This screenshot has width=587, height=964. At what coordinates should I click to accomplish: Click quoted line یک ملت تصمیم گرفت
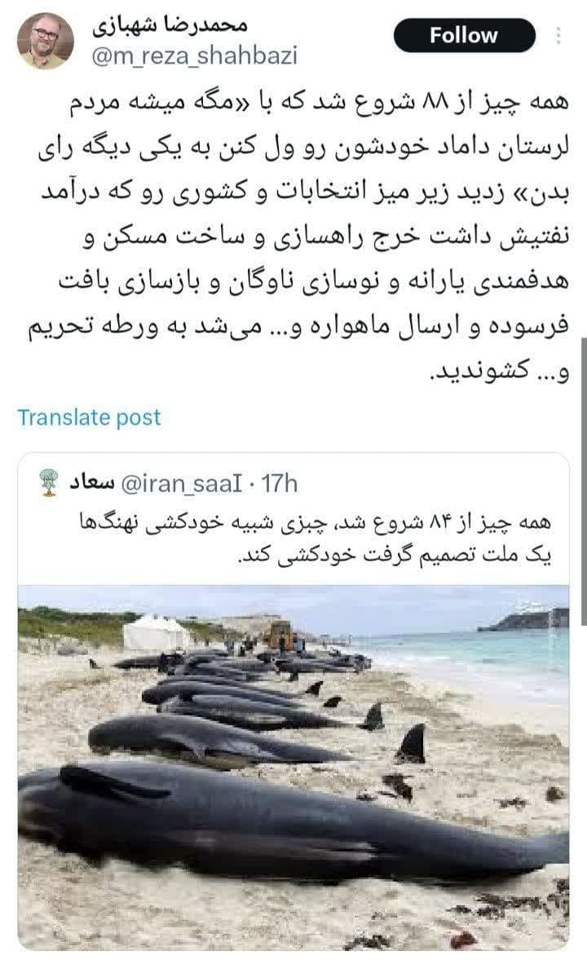(394, 555)
